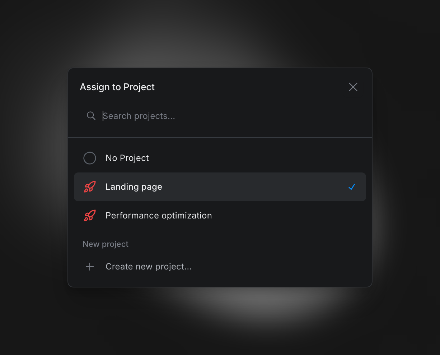The image size is (440, 355).
Task: Click the plus icon for new project
Action: pyautogui.click(x=90, y=267)
